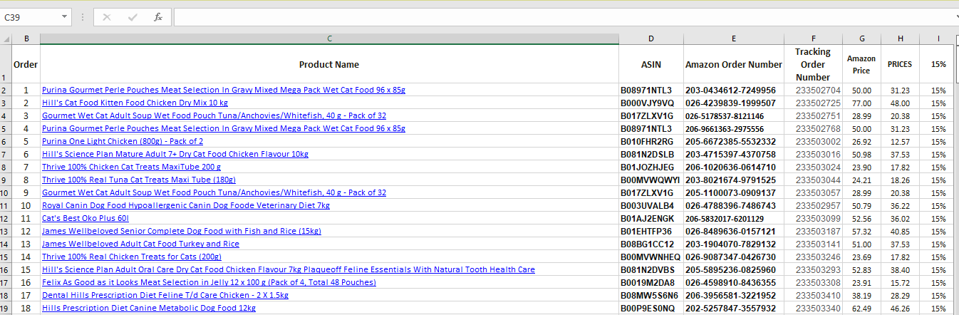The width and height of the screenshot is (959, 315).
Task: Expand the formula bar chevron
Action: [x=955, y=17]
